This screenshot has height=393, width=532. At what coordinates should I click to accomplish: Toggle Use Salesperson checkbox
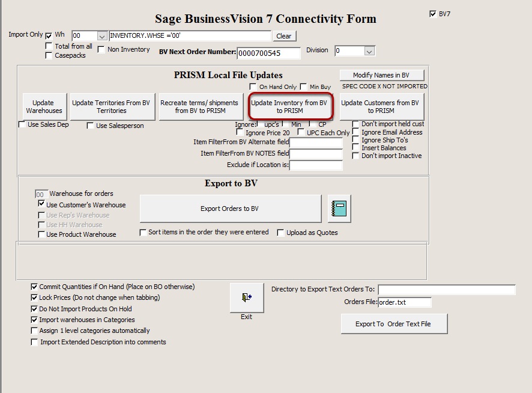[x=90, y=126]
